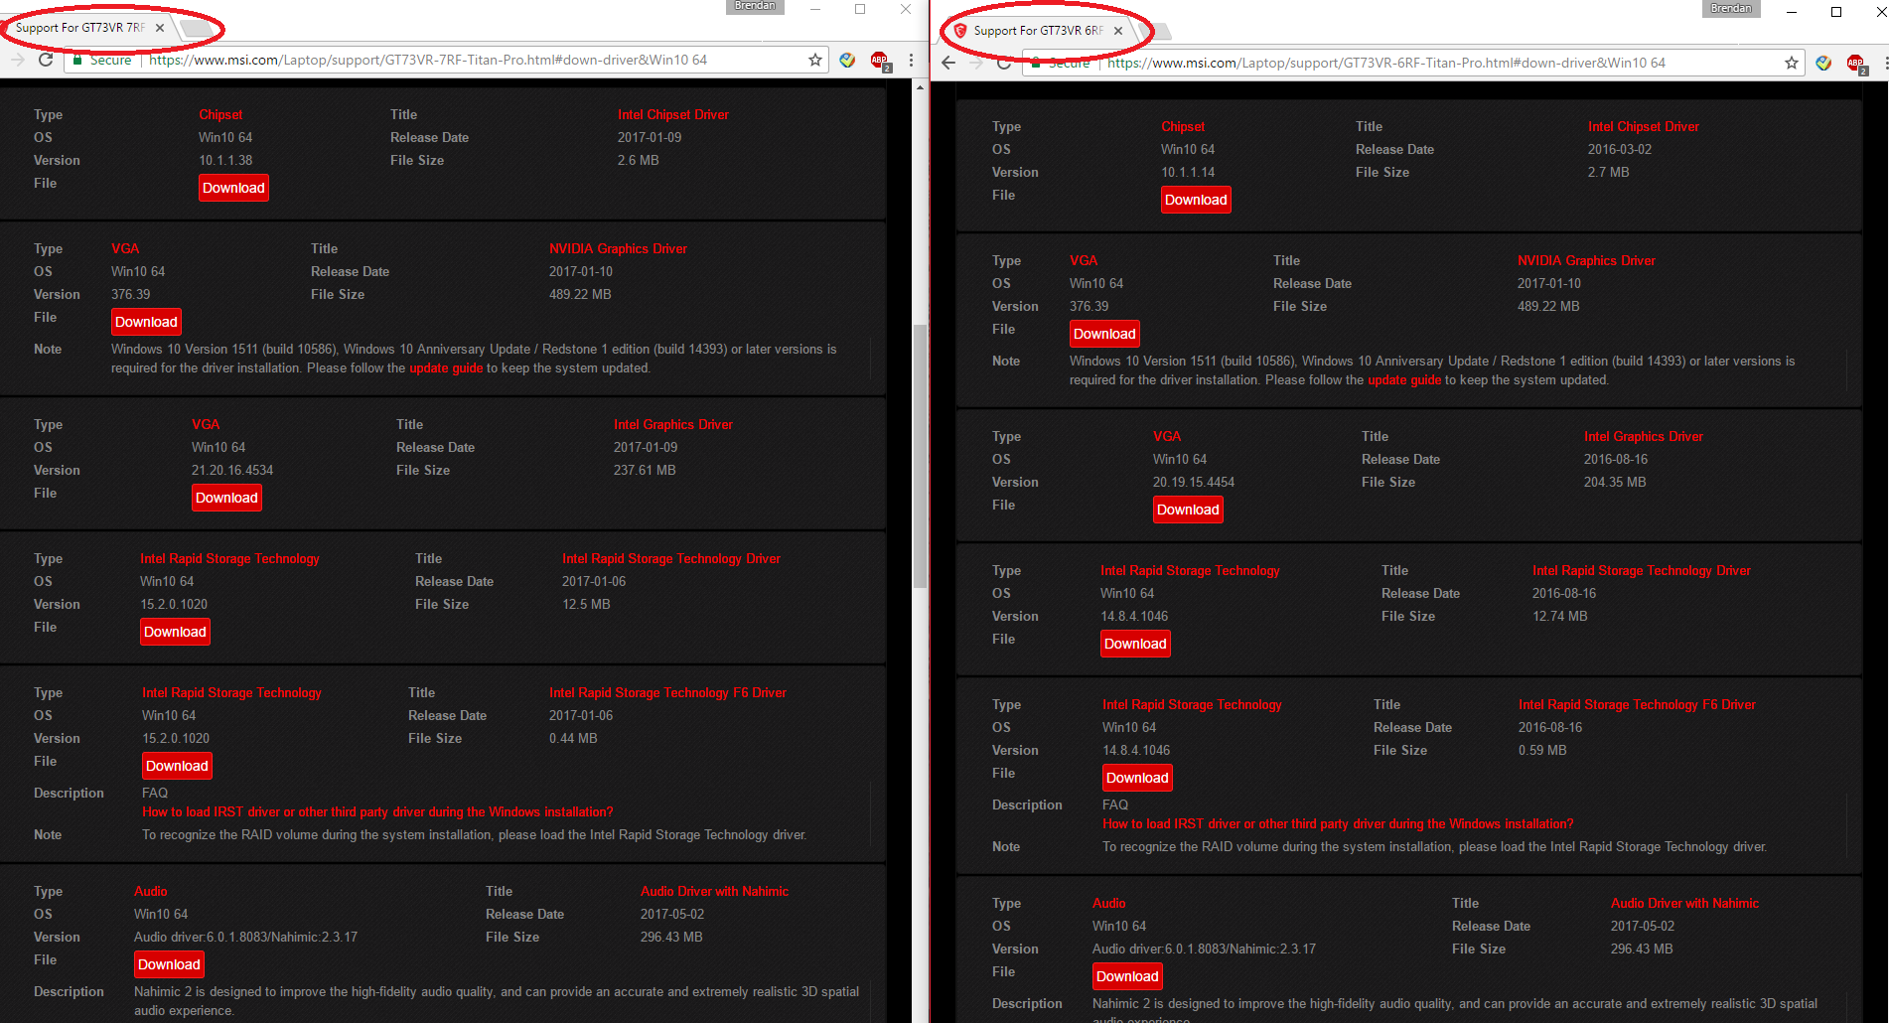Select the 2016-08-16 Intel Graphics release date
Viewport: 1889px width, 1023px height.
(1616, 460)
